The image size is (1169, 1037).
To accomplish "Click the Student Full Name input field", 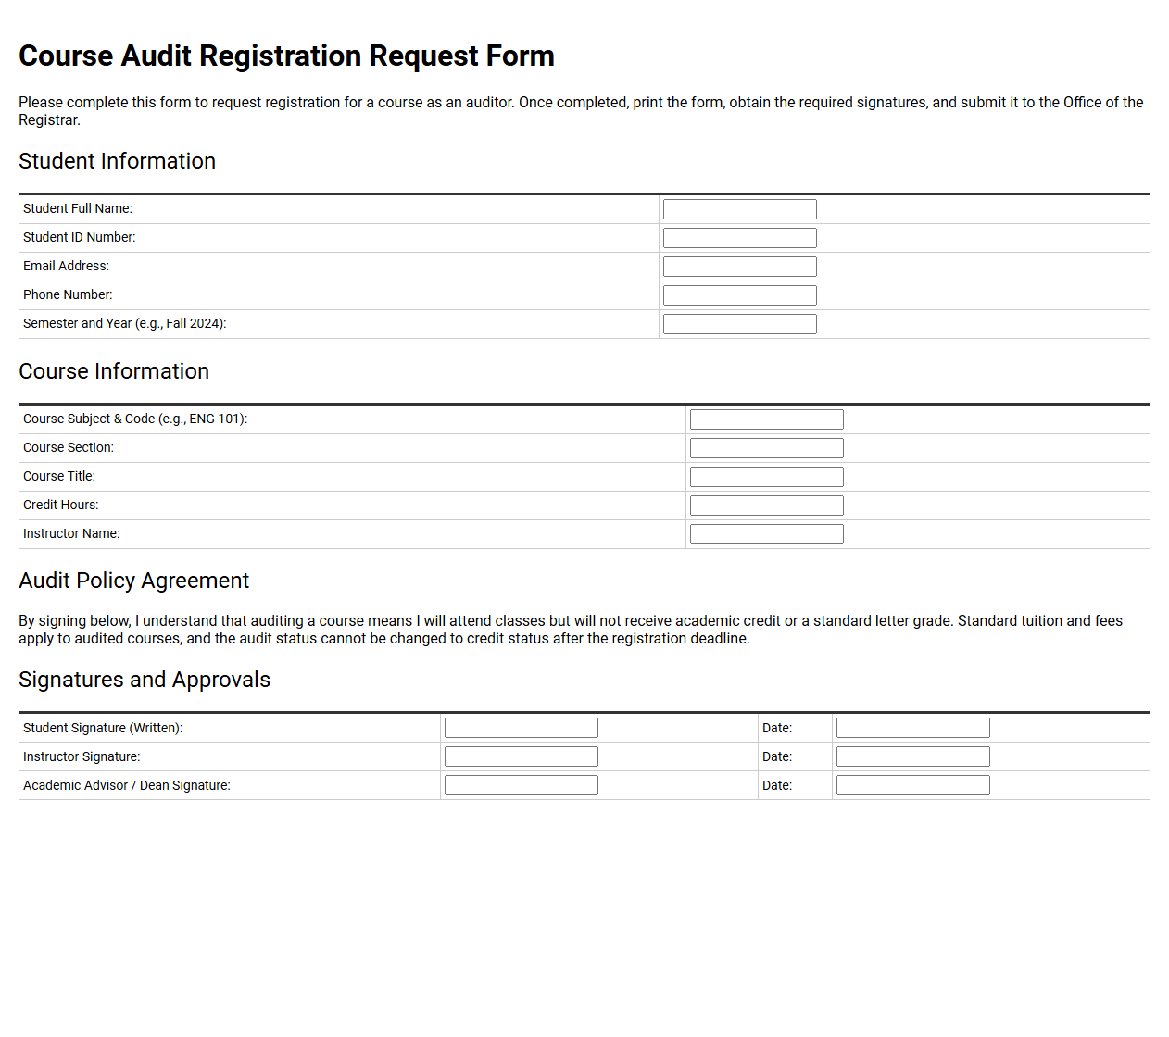I will coord(740,209).
